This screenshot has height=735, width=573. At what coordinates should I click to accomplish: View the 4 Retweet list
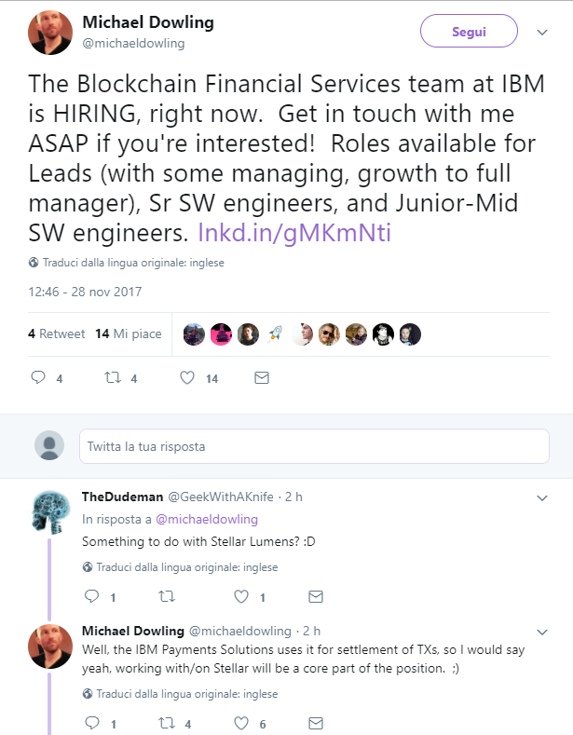click(56, 333)
